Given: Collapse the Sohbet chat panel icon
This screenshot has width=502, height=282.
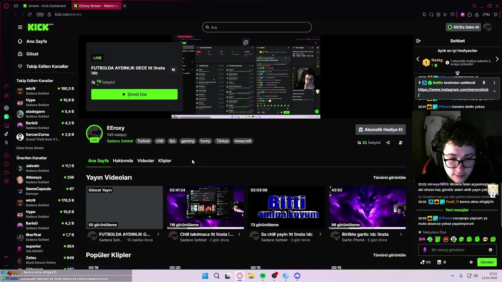Looking at the screenshot, I should [418, 41].
